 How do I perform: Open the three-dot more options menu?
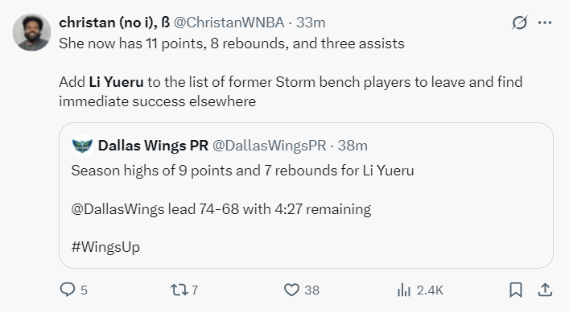545,23
